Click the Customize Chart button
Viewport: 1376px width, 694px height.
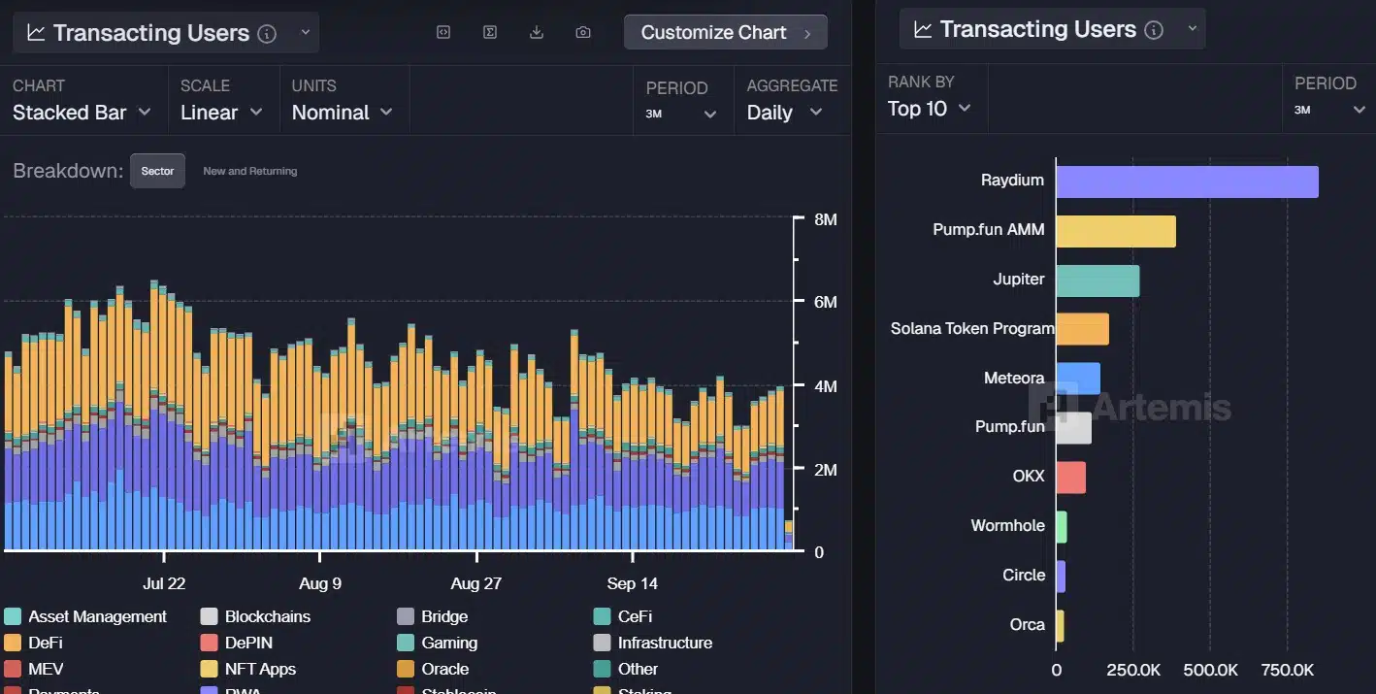726,32
